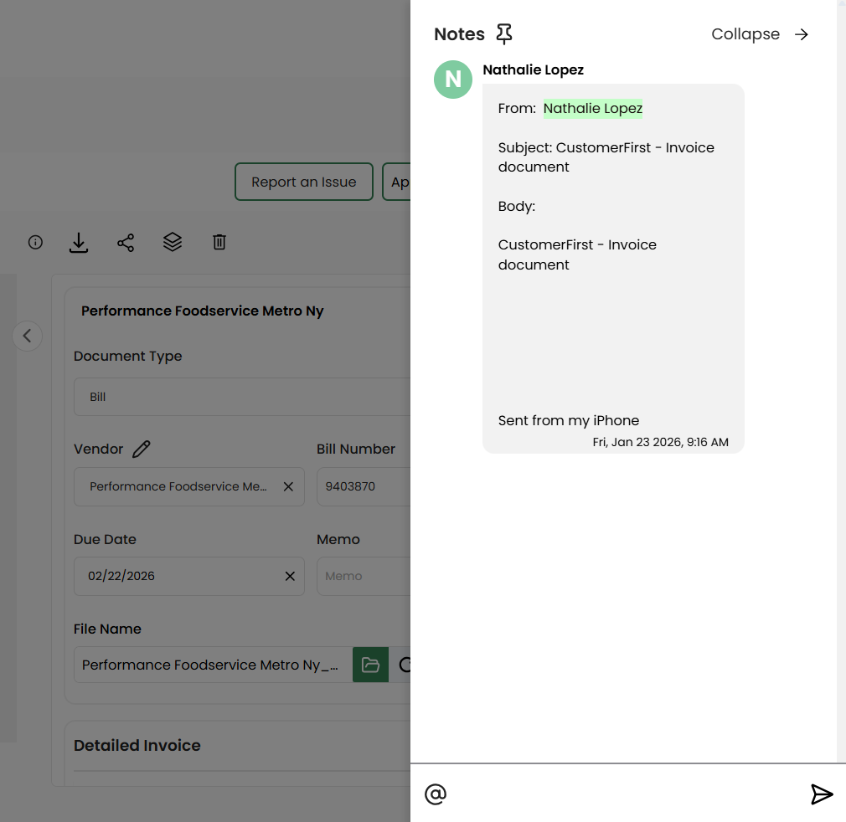Collapse the Notes panel
The width and height of the screenshot is (846, 822).
(757, 34)
